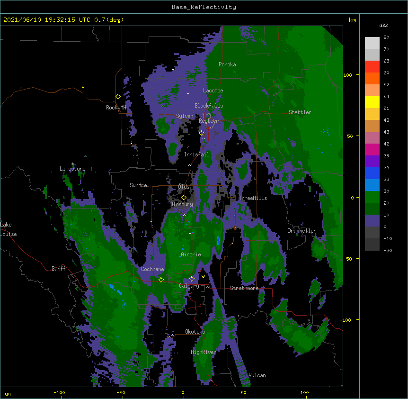Select the yellow 54 dBZ legend swatch
Image resolution: width=408 pixels, height=399 pixels.
coord(372,102)
